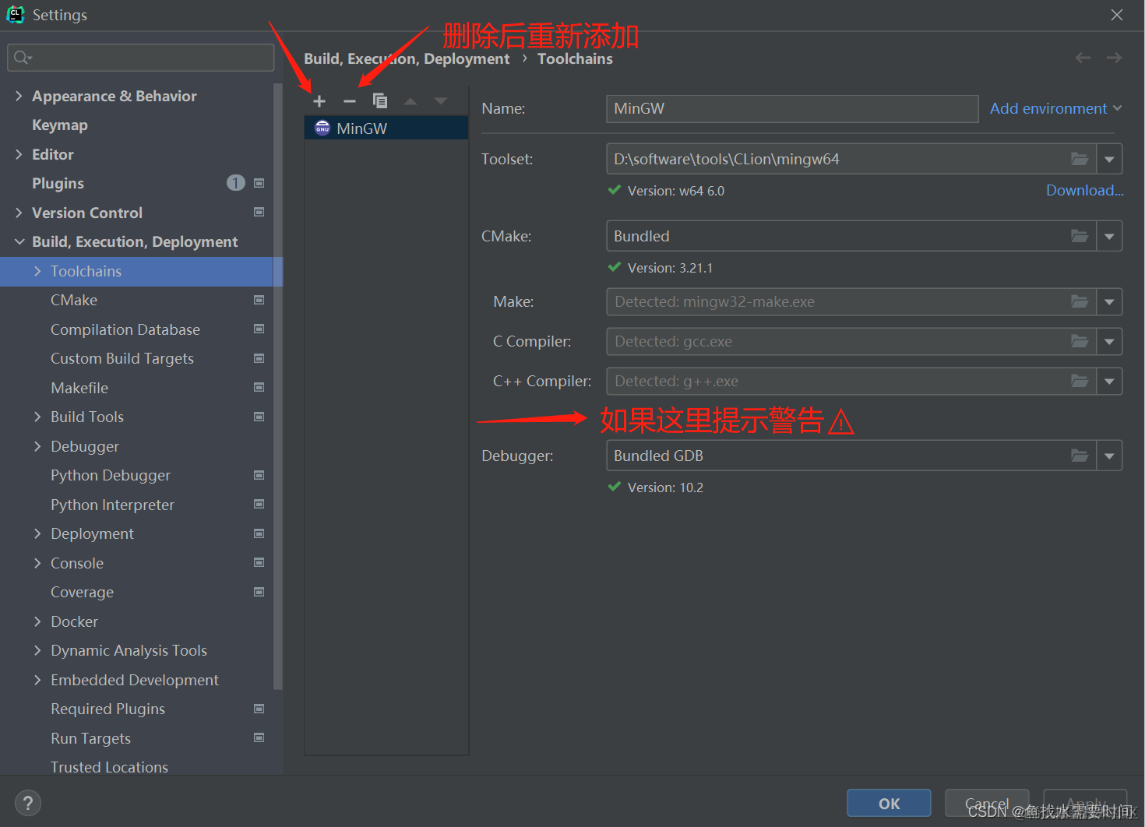Expand Docker settings node
Image resolution: width=1145 pixels, height=827 pixels.
point(37,621)
